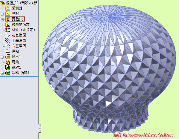Select the 右基準面 label
179x139 pixels.
tap(19, 46)
